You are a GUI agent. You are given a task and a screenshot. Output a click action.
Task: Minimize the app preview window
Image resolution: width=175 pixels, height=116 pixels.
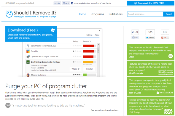coord(97,31)
